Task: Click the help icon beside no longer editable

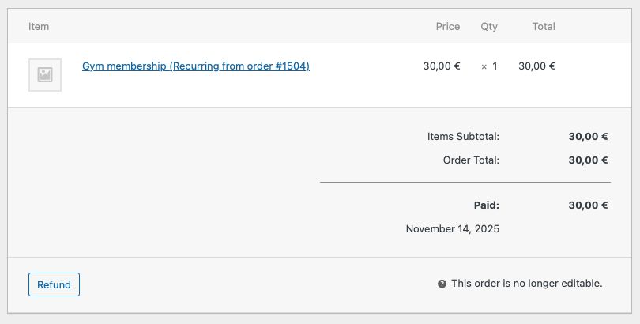Action: [442, 284]
